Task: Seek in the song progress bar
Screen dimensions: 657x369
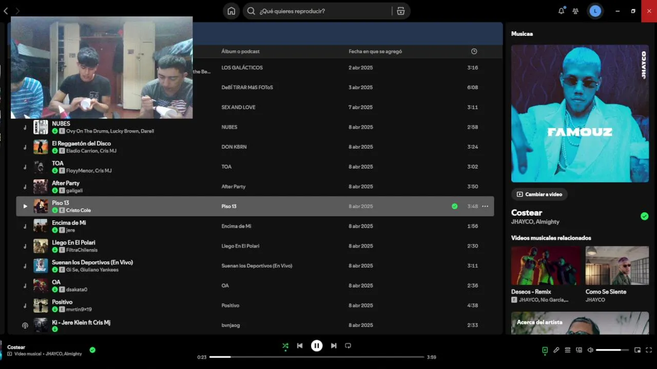Action: [317, 357]
